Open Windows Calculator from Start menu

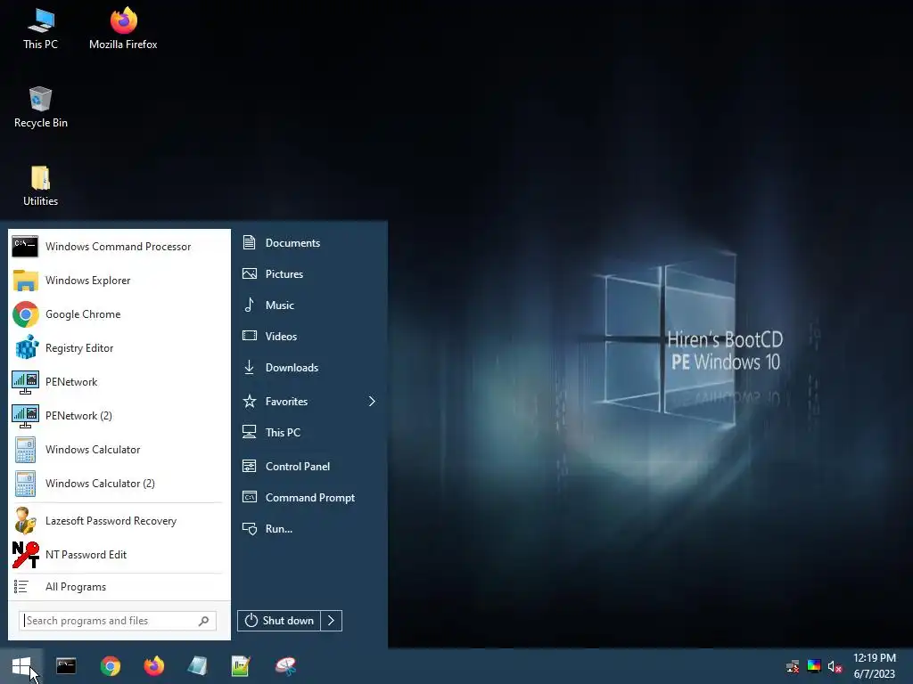(x=119, y=449)
